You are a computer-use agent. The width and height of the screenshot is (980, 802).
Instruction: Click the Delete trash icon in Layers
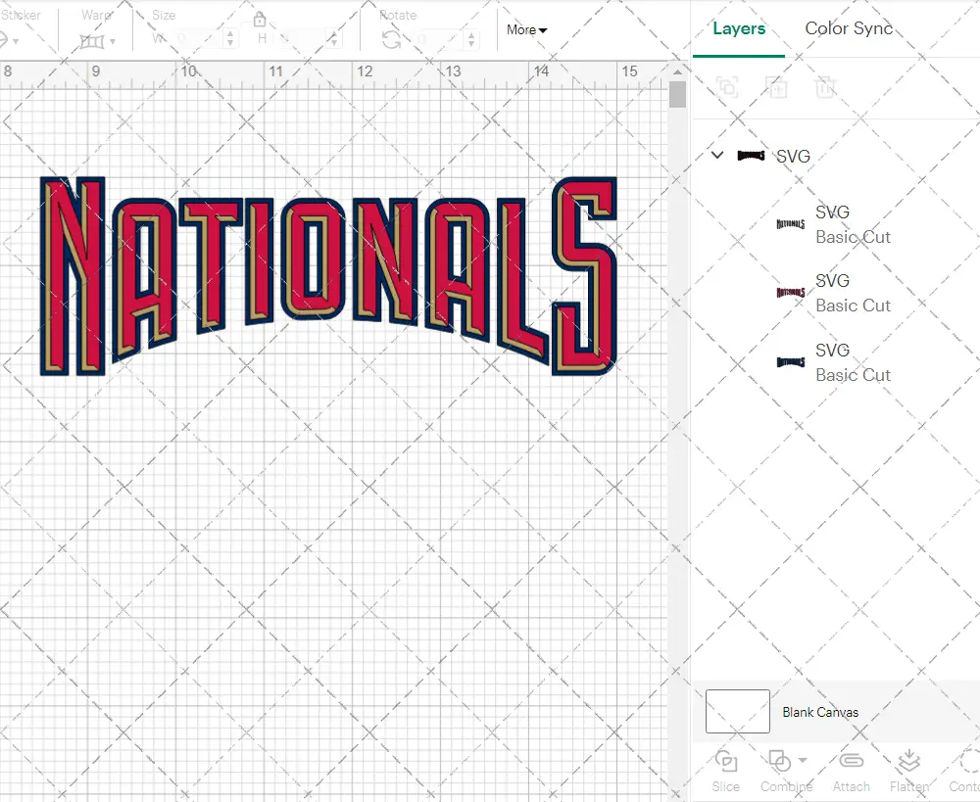click(825, 87)
